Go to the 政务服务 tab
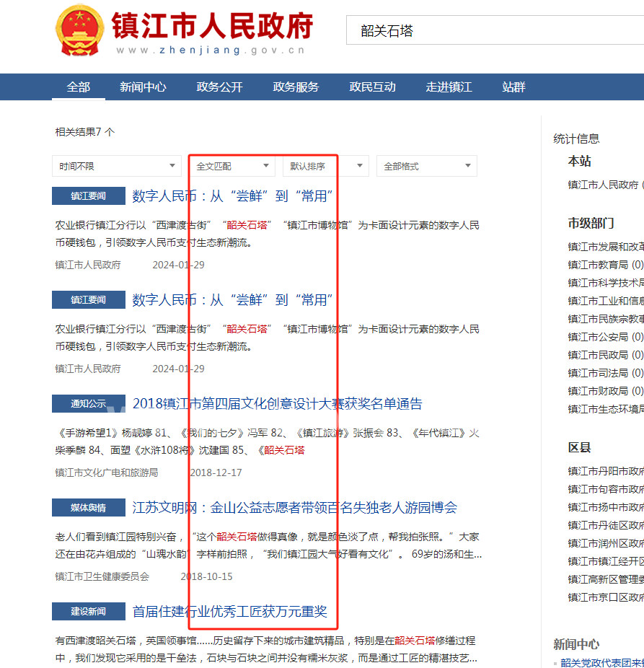Image resolution: width=644 pixels, height=668 pixels. pos(296,87)
